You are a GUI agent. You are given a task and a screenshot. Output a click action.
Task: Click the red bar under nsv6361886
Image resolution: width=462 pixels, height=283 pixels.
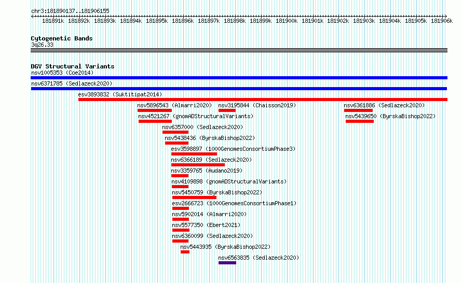click(358, 110)
